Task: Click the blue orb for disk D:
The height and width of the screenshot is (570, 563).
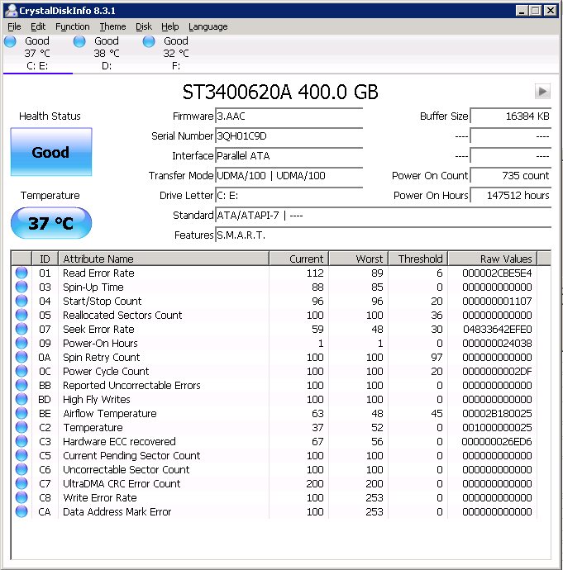Action: (x=79, y=41)
